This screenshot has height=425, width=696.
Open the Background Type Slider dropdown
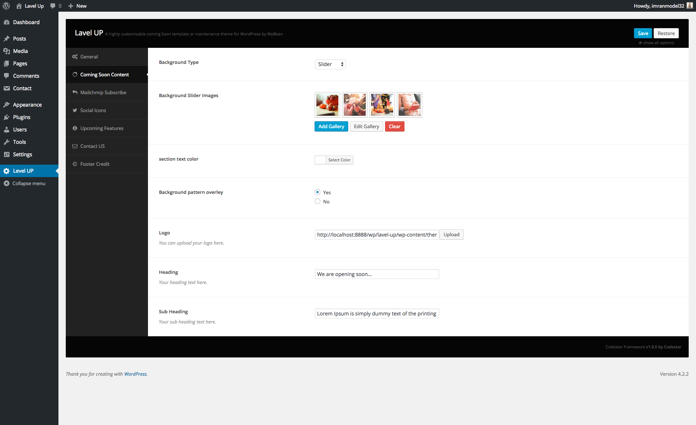[x=330, y=64]
